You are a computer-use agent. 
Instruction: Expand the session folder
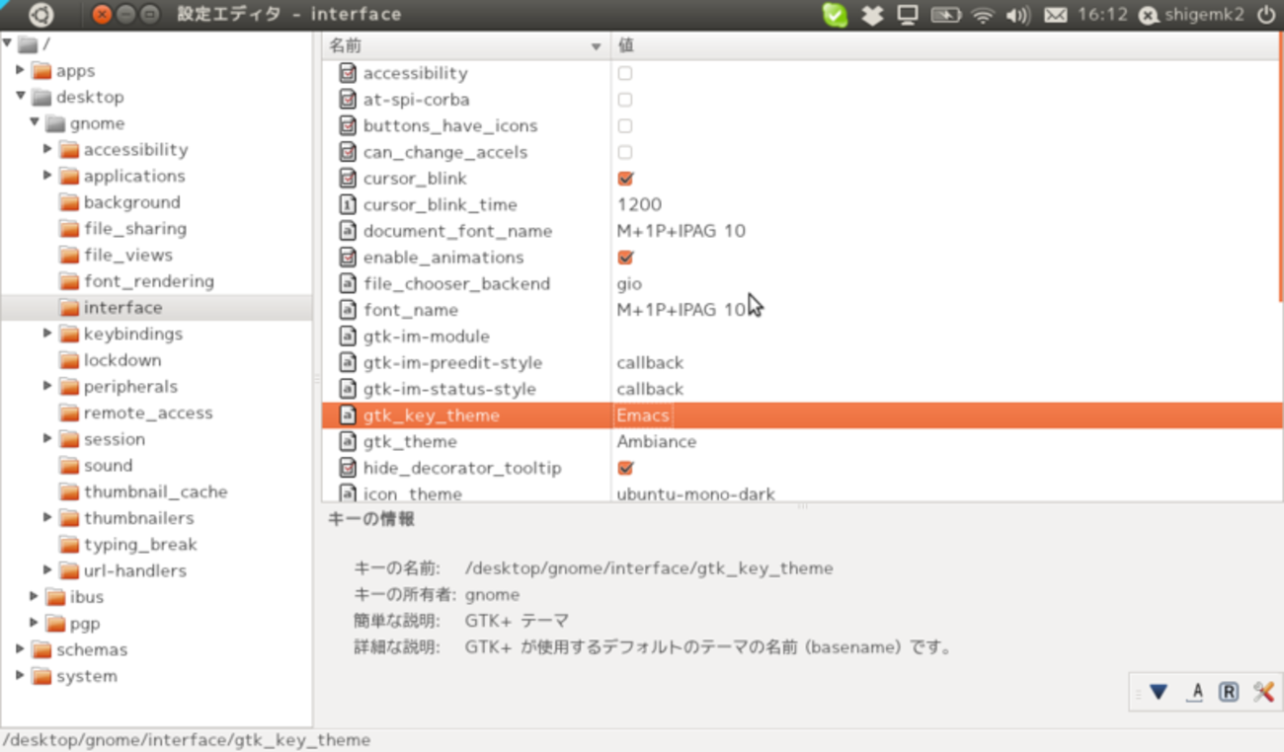(48, 439)
